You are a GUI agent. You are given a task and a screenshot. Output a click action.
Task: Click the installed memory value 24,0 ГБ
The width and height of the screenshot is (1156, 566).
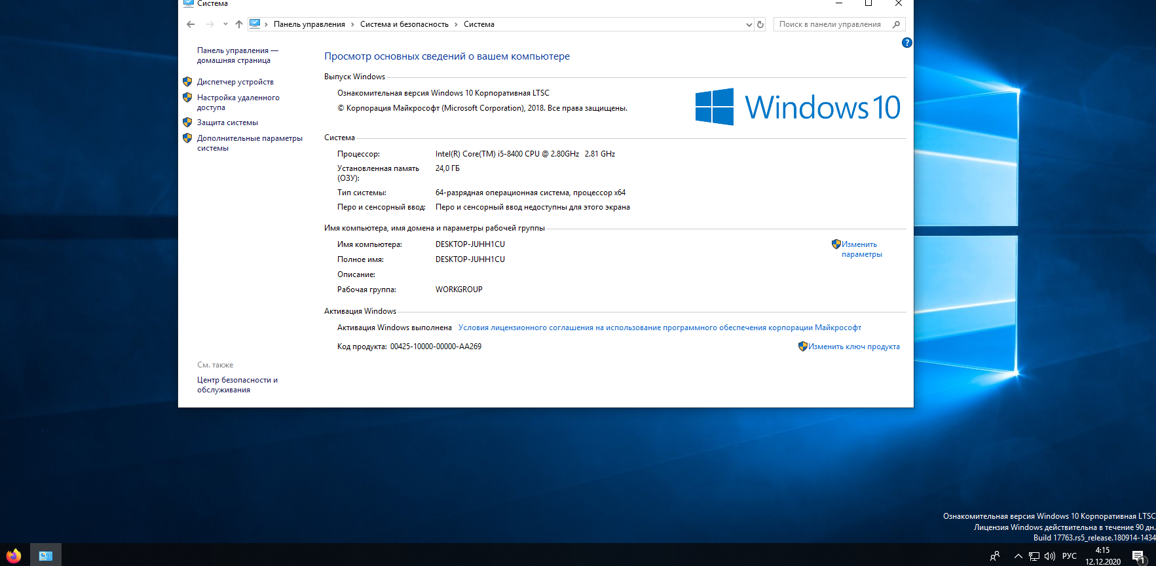[x=447, y=168]
